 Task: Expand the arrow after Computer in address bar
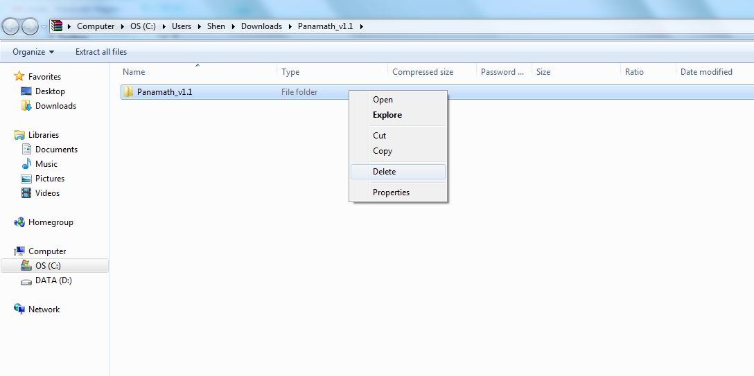click(x=123, y=26)
